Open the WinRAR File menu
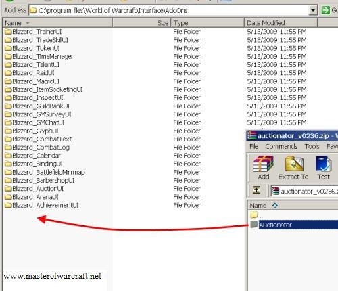This screenshot has width=338, height=291. click(254, 147)
